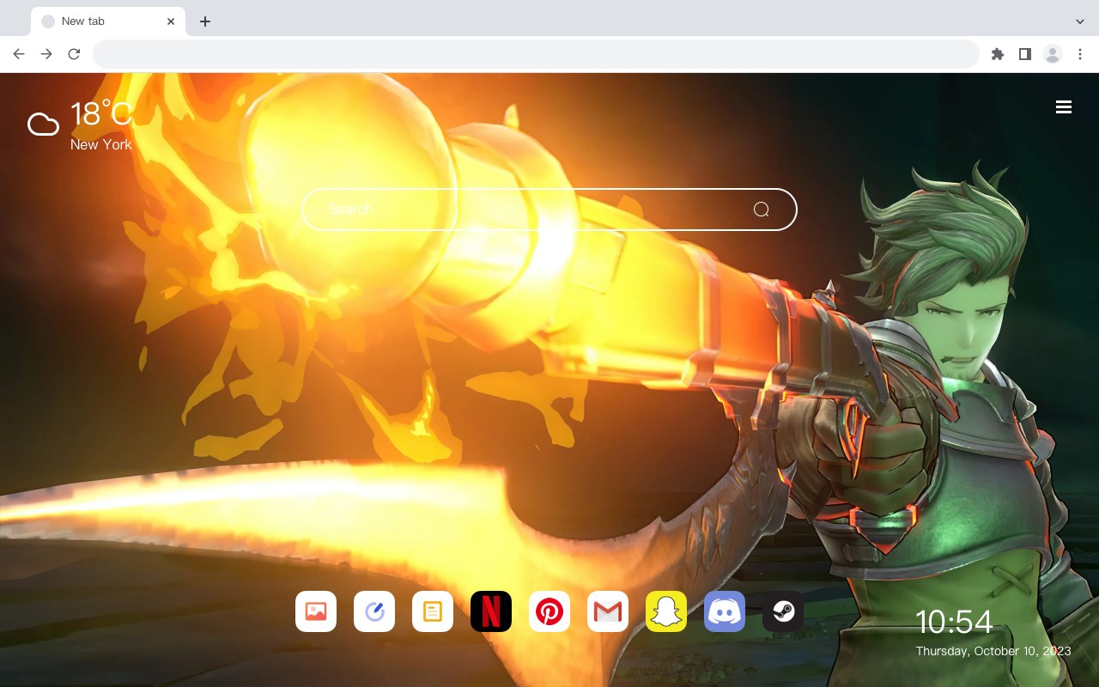The width and height of the screenshot is (1099, 687).
Task: Open the Discord shortcut
Action: [725, 611]
